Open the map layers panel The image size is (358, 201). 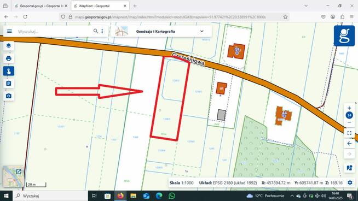9,46
